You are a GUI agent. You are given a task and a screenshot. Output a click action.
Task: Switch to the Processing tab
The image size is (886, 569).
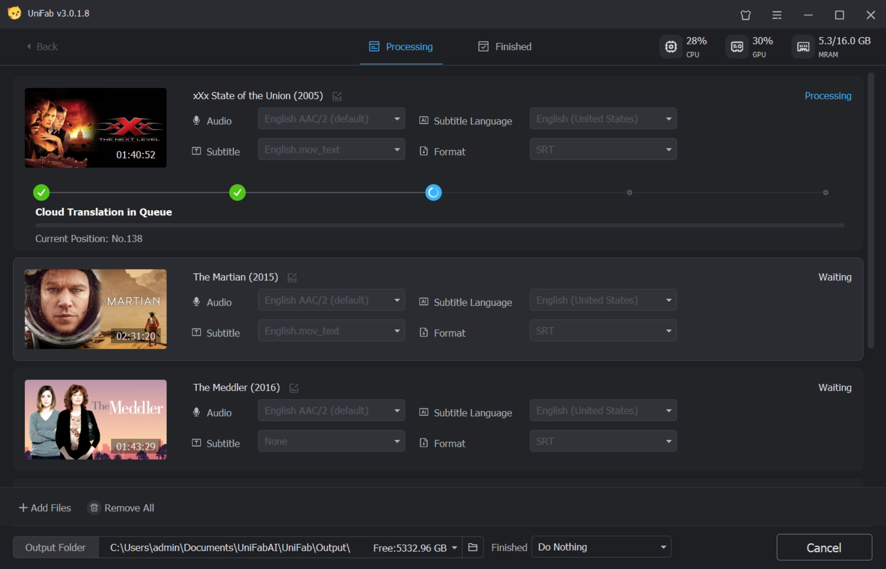coord(401,47)
